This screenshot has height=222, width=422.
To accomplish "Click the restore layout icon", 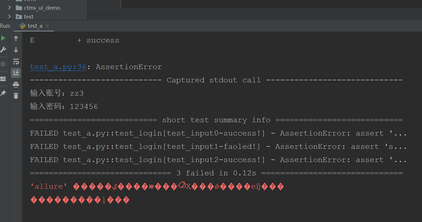I will (3, 79).
